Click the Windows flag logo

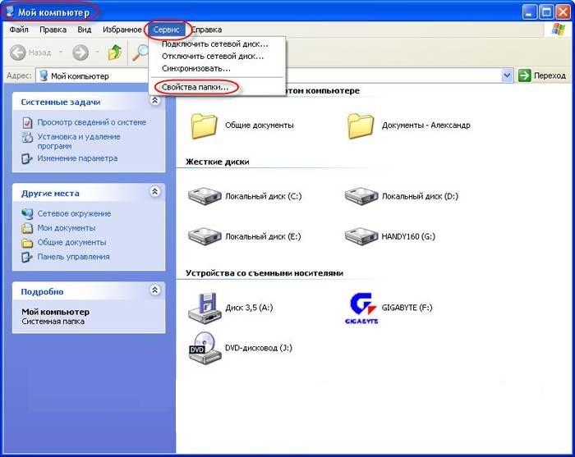tap(558, 30)
